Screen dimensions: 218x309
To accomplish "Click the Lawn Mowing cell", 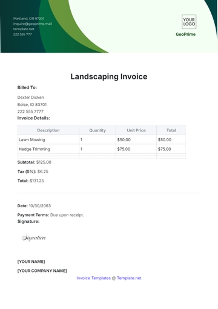I will (x=48, y=140).
